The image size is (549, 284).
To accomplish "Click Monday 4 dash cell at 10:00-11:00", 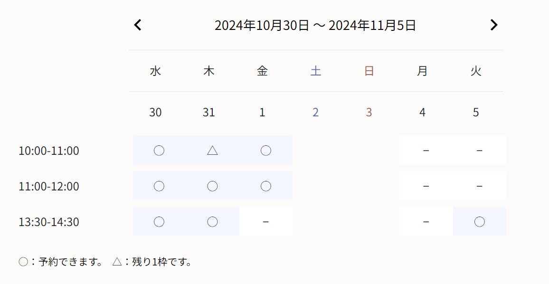I will [x=426, y=151].
